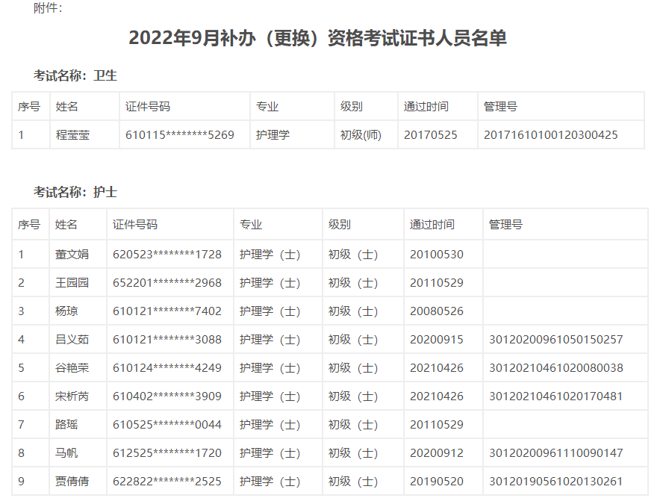The image size is (663, 504).
Task: Click the name 程莹莹 in the 卫生 table
Action: coord(72,135)
